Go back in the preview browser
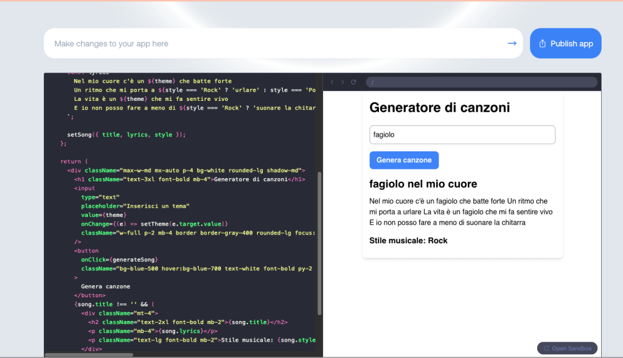This screenshot has height=358, width=623. click(x=332, y=82)
